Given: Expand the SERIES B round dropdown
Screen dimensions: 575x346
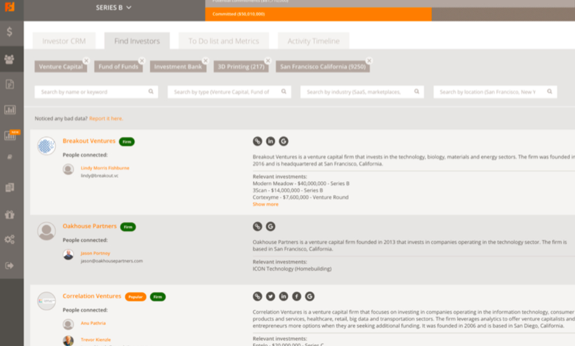Looking at the screenshot, I should [113, 7].
